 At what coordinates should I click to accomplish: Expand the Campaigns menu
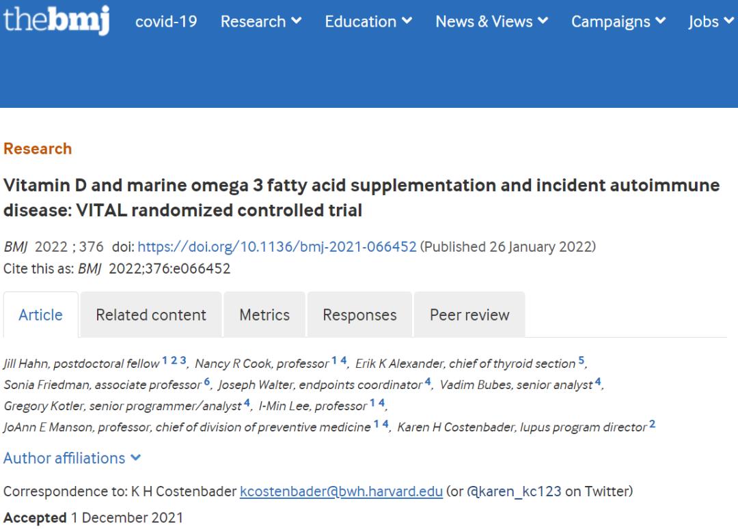[618, 22]
